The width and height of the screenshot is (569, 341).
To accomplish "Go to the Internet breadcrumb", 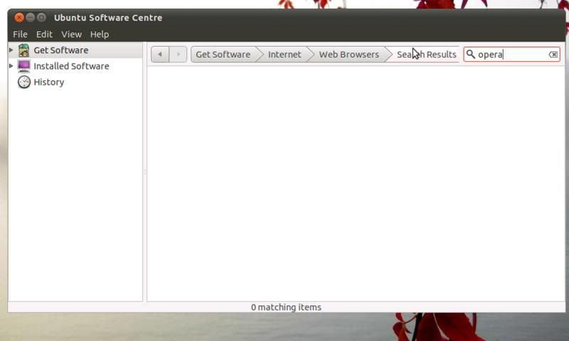I will click(x=284, y=55).
